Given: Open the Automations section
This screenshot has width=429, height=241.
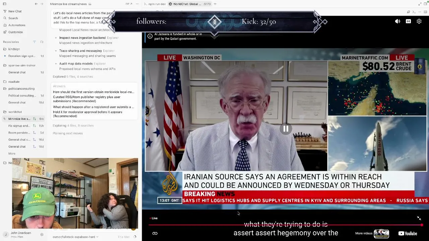Looking at the screenshot, I should click(17, 25).
